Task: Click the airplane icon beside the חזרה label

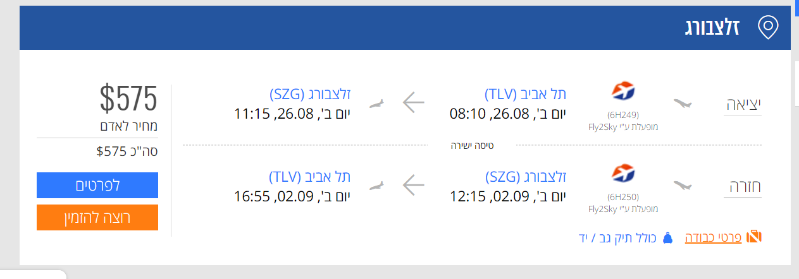Action: point(684,185)
